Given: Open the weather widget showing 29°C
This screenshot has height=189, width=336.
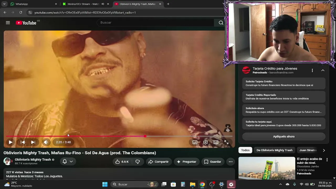Looking at the screenshot, I should pos(18,184).
